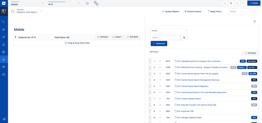Click the side panel Search text field
This screenshot has width=262, height=123.
pyautogui.click(x=165, y=38)
